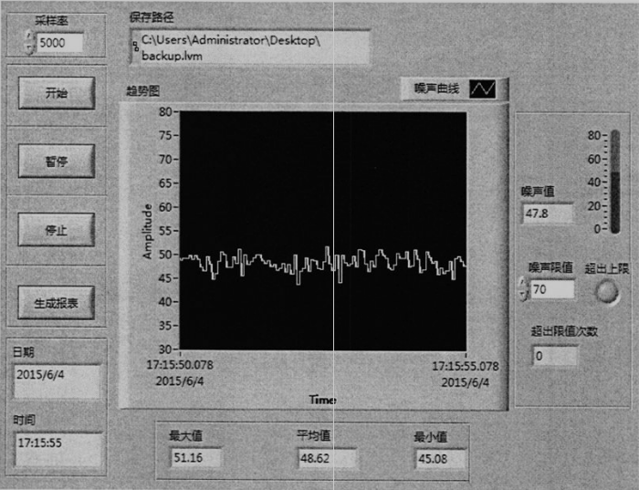The image size is (639, 490).
Task: Click the path browse icon in 保存路径
Action: pyautogui.click(x=135, y=44)
